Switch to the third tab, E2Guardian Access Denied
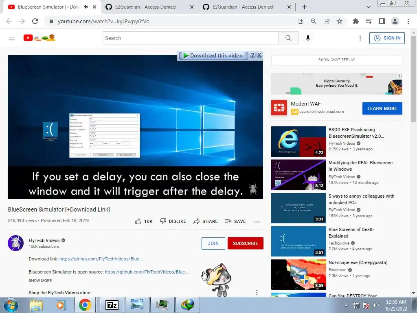This screenshot has width=417, height=313. point(243,7)
